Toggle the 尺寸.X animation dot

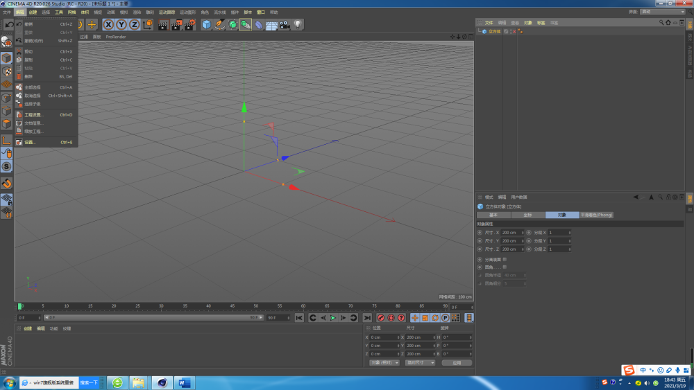pos(480,232)
